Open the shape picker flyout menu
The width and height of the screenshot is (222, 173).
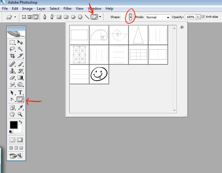(x=182, y=27)
